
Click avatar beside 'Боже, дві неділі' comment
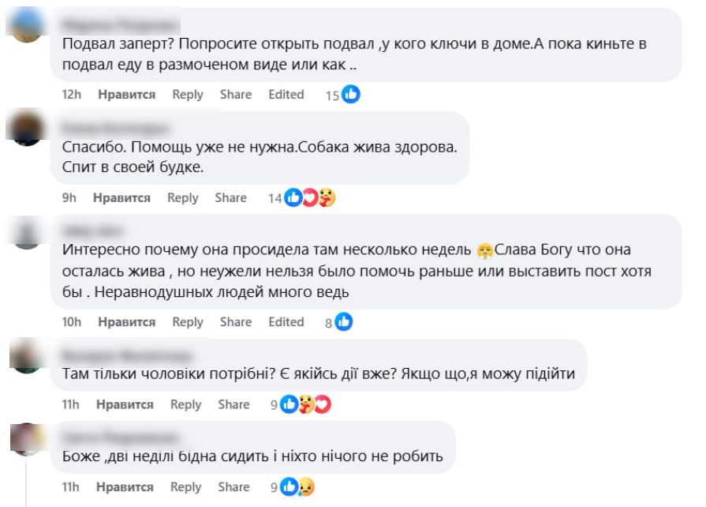click(x=28, y=438)
